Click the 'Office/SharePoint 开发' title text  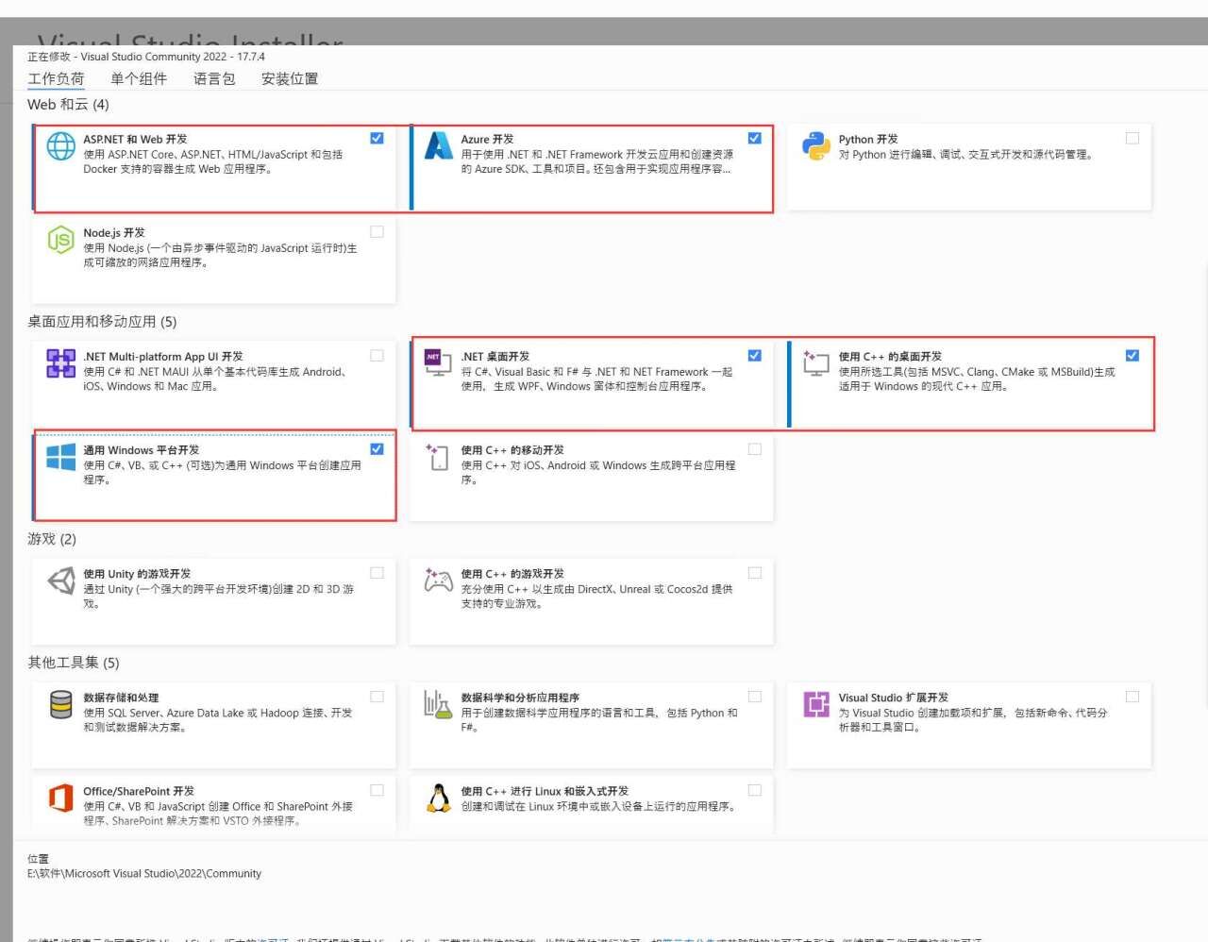(139, 791)
